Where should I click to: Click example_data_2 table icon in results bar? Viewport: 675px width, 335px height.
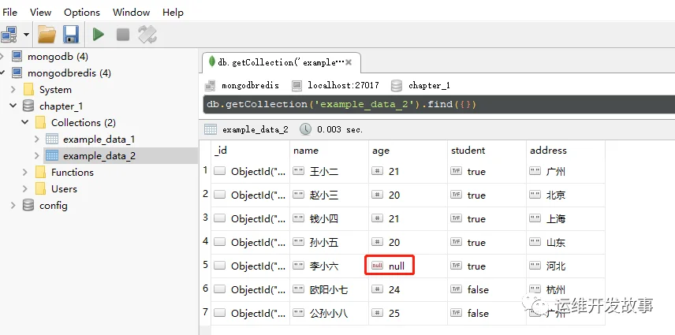211,129
